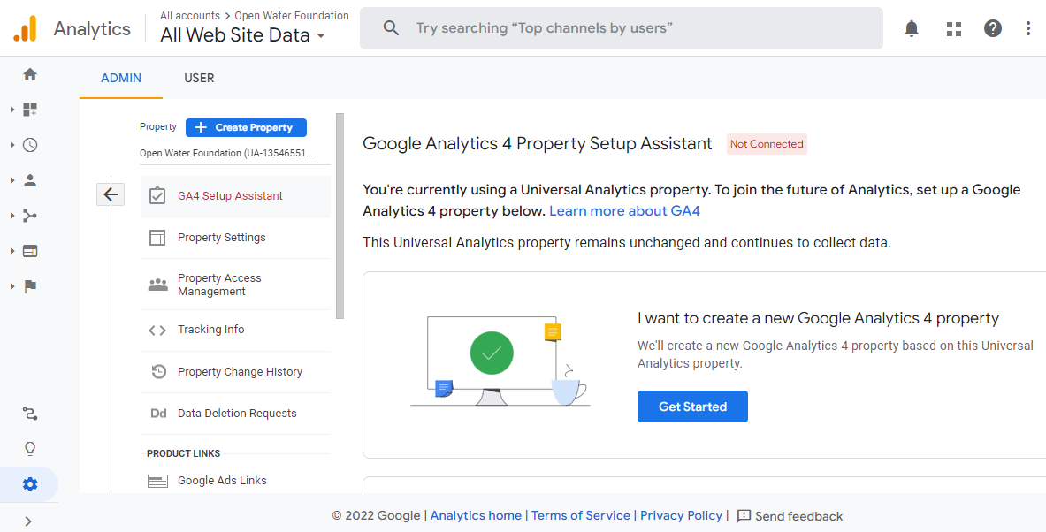Follow the Learn more about GA4 link
The image size is (1046, 532).
click(624, 210)
